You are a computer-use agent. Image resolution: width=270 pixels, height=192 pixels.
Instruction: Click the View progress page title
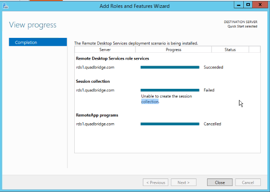click(x=33, y=25)
